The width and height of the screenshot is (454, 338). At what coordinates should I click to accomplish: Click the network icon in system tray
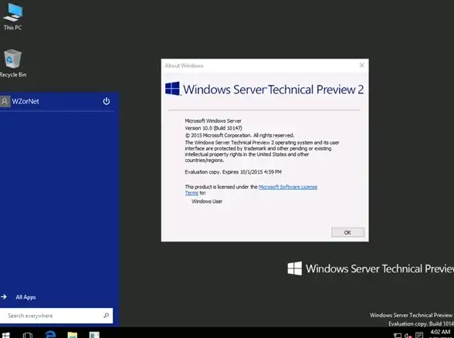[398, 336]
